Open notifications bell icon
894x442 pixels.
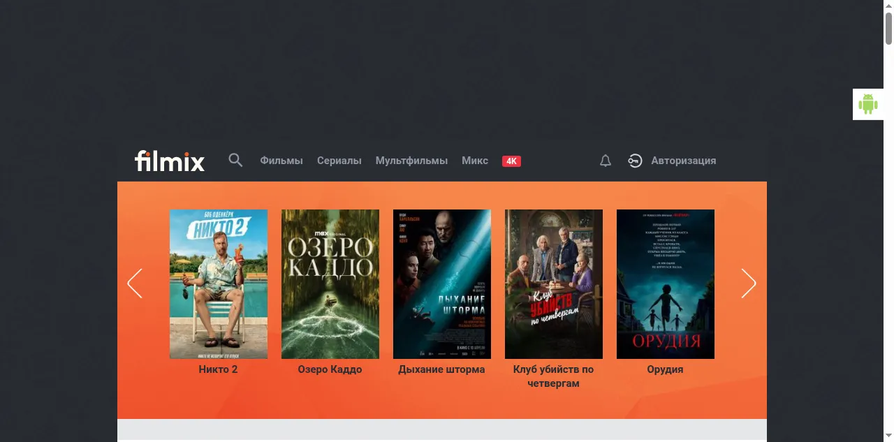tap(606, 161)
